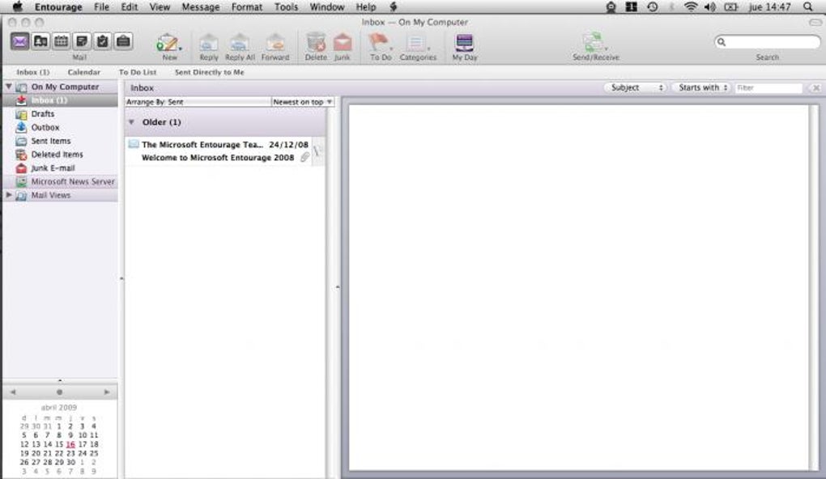
Task: Open the Entourage menu
Action: 58,6
